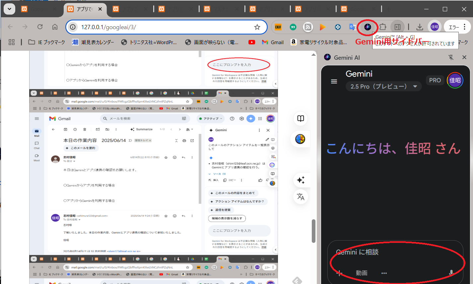Focus the Gemini に相談 prompt field
The image size is (473, 284).
[x=395, y=252]
